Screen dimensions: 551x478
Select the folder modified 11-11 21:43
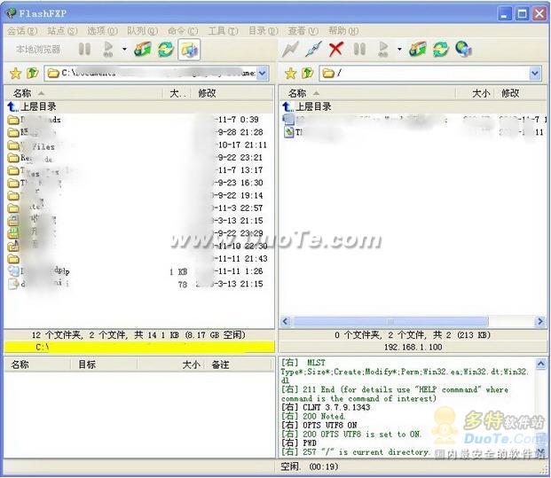(139, 259)
